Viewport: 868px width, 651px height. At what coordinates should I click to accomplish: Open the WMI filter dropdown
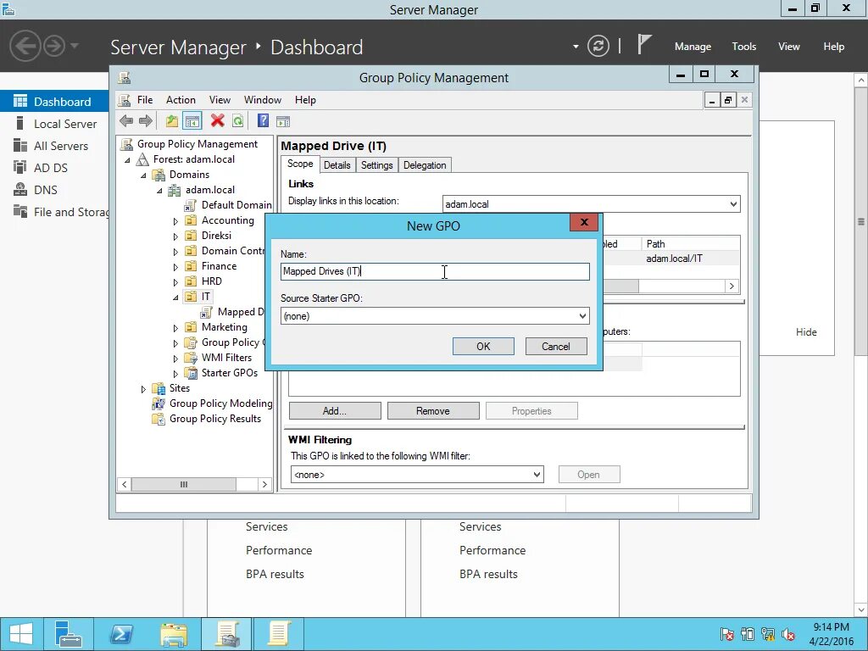[537, 475]
